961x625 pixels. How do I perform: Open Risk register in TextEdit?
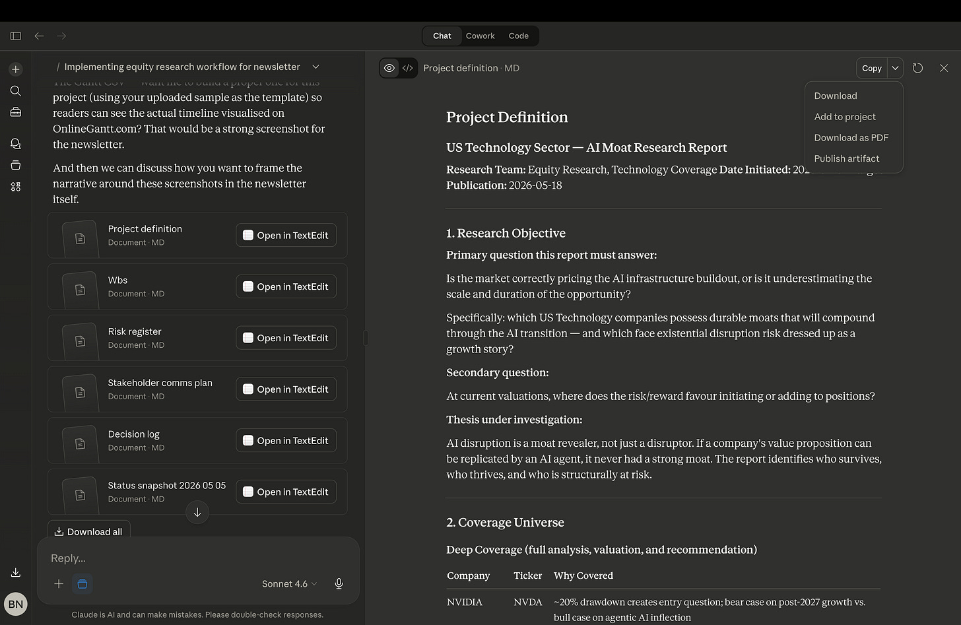[286, 338]
